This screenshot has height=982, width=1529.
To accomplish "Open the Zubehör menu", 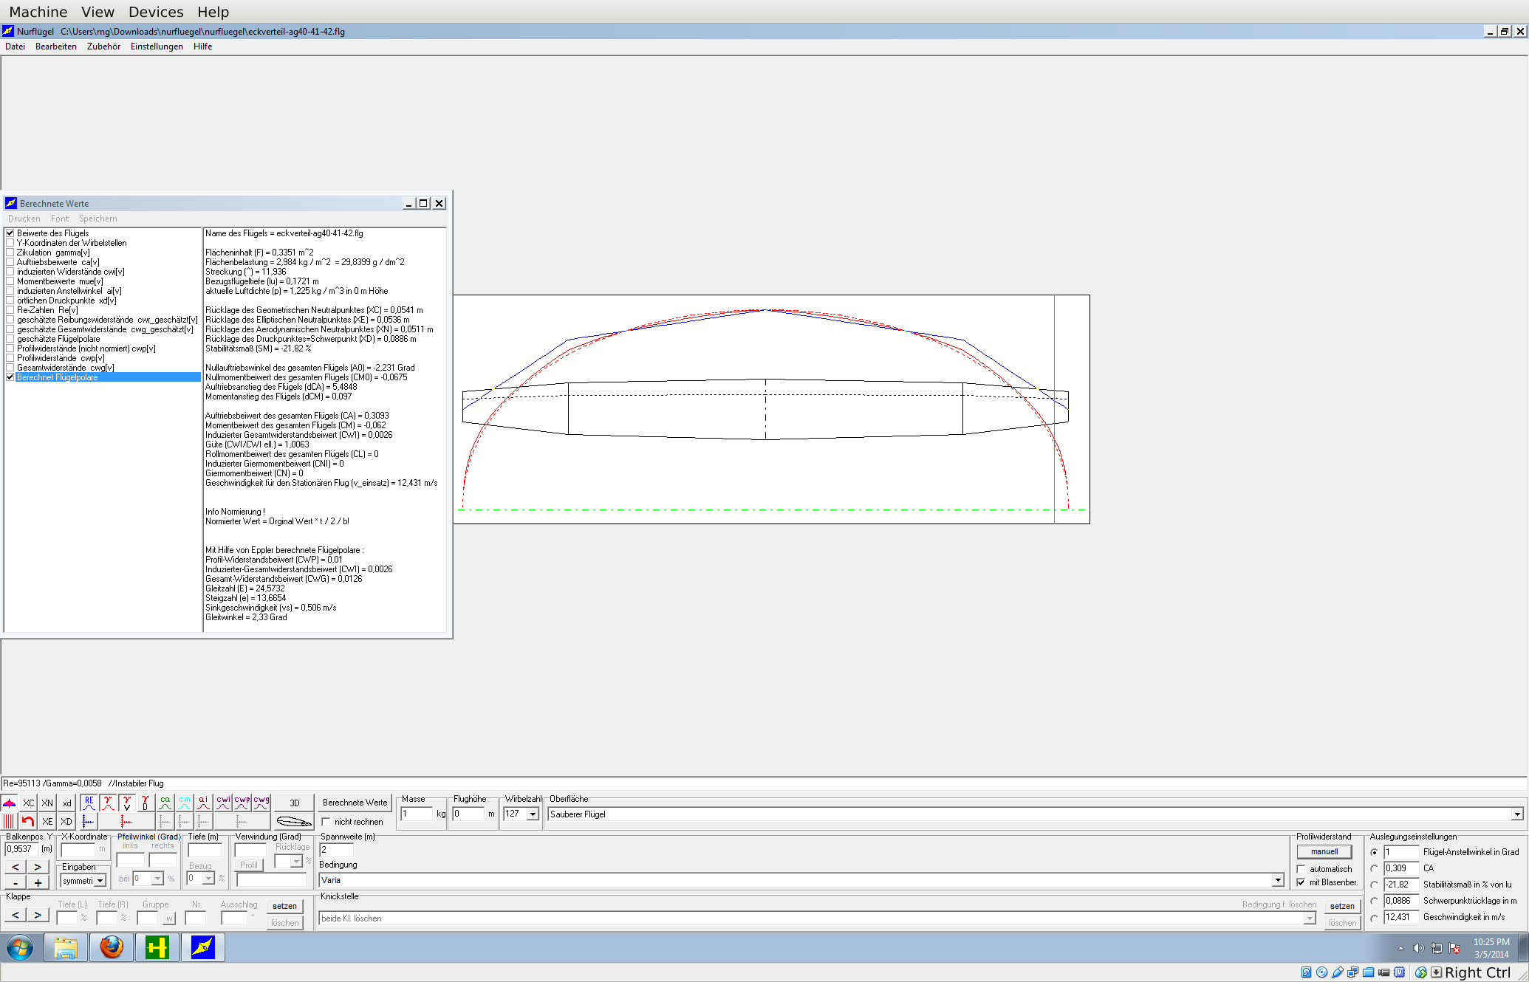I will click(103, 47).
